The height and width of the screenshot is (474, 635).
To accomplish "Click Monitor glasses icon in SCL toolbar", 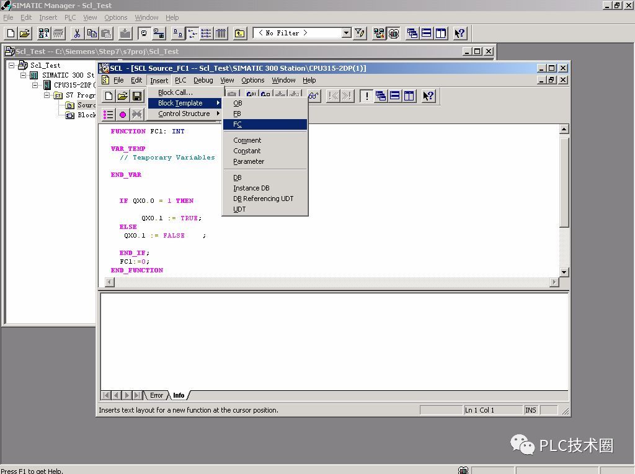I will 314,96.
